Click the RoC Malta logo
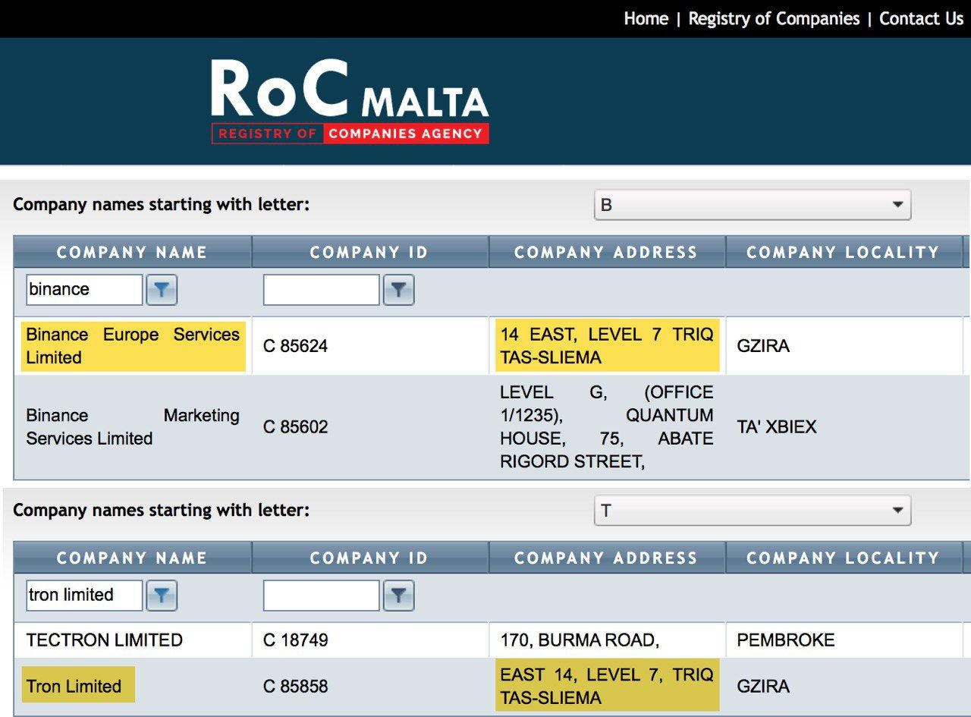The image size is (971, 717). 350,102
